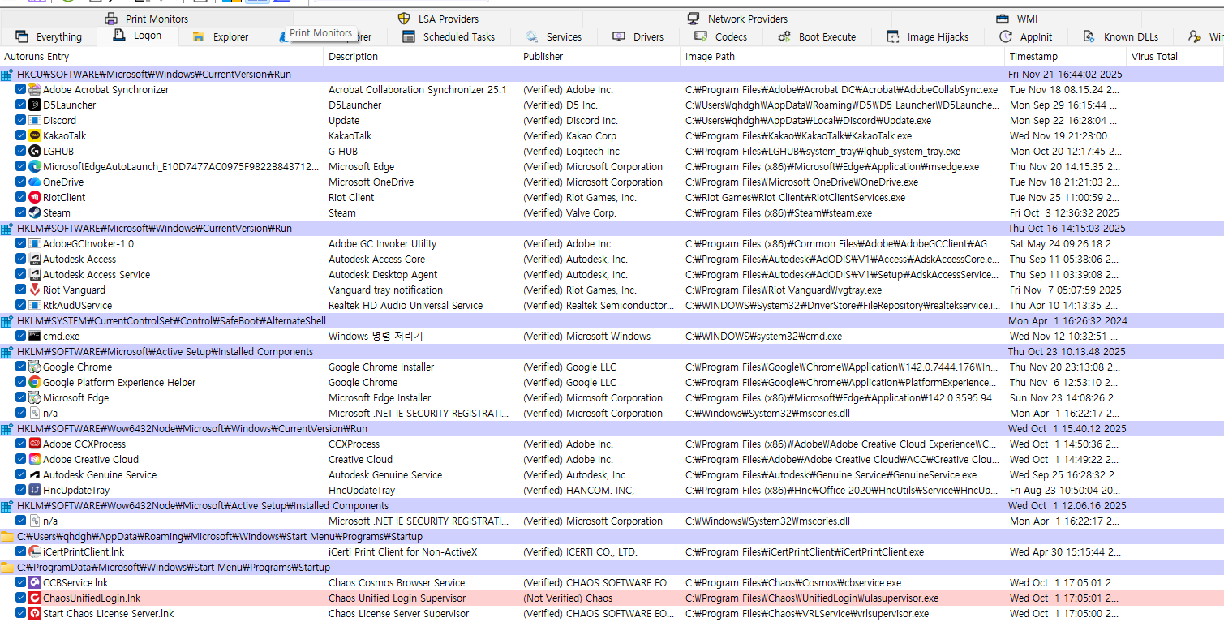
Task: Click the Autodesk Genuine Service entry icon
Action: pos(35,474)
